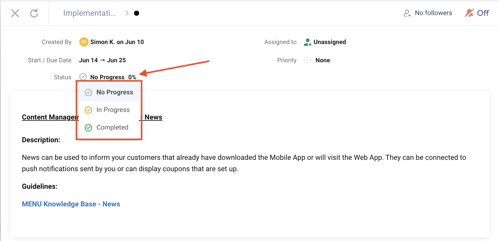Open the No followers list
The image size is (499, 241).
click(433, 13)
